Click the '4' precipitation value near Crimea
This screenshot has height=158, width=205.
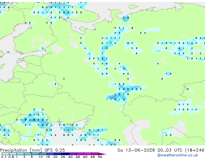pos(68,130)
